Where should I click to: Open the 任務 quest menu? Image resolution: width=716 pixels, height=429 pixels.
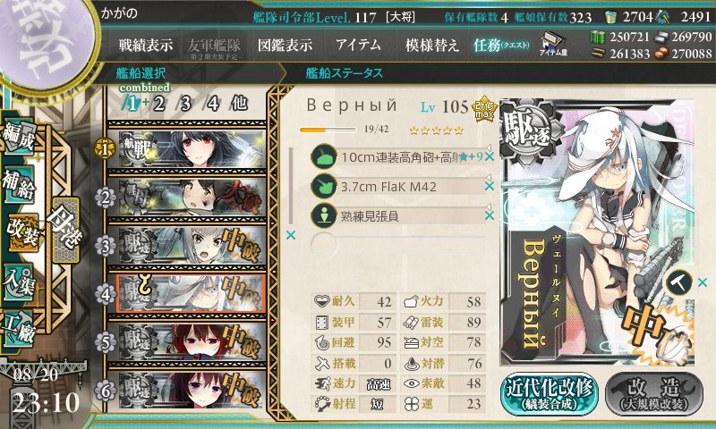501,45
